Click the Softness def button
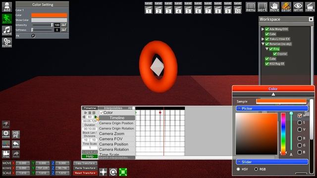This screenshot has height=178, width=317. pos(64,30)
